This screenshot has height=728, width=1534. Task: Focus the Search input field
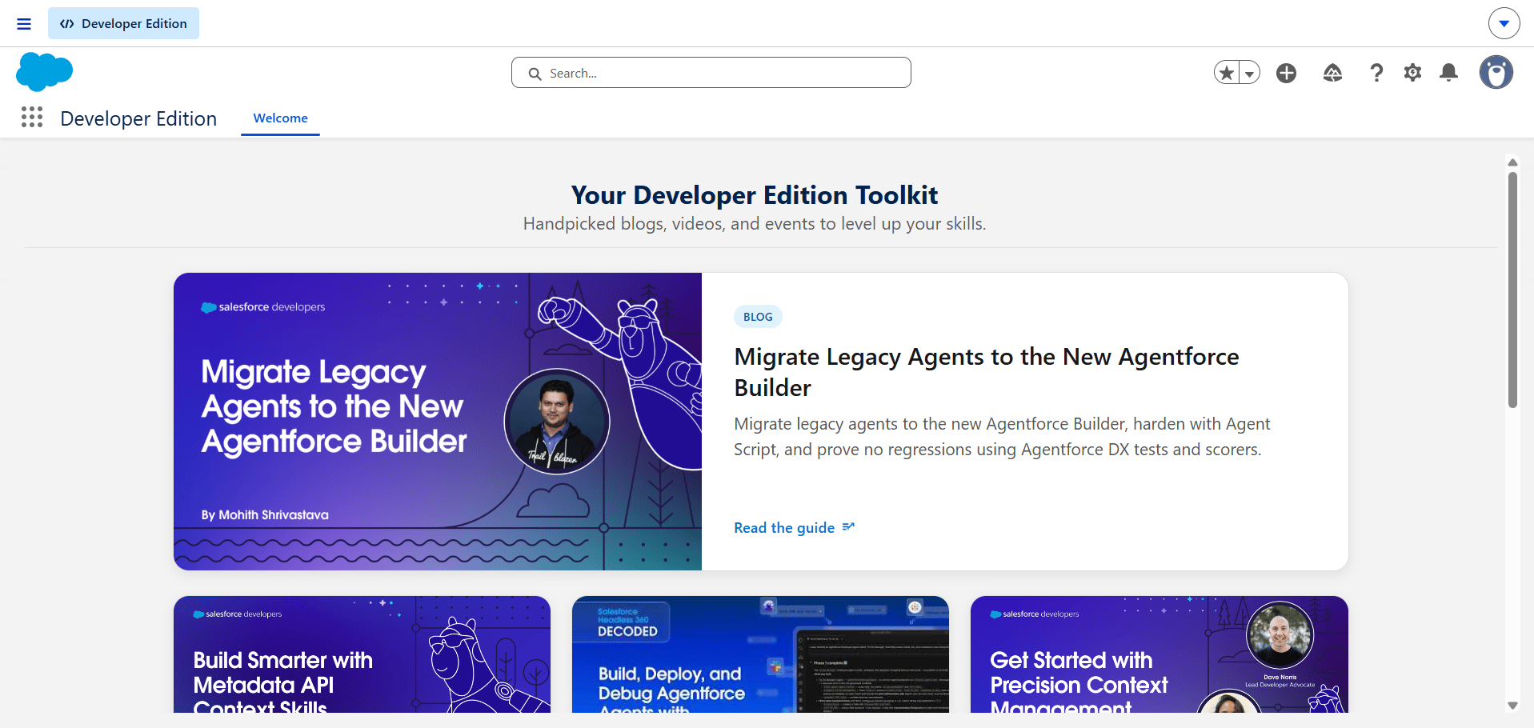[711, 73]
